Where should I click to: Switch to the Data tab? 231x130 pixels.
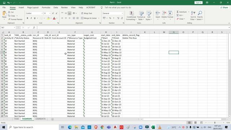coord(56,7)
